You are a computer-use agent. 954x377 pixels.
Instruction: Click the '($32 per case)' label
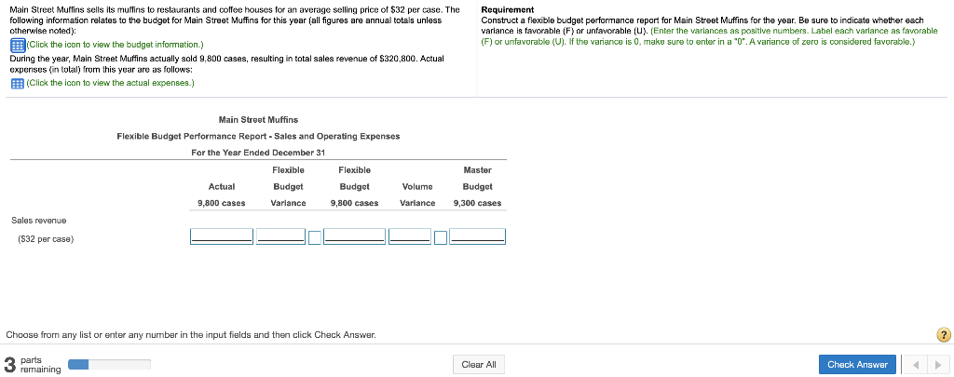[46, 239]
